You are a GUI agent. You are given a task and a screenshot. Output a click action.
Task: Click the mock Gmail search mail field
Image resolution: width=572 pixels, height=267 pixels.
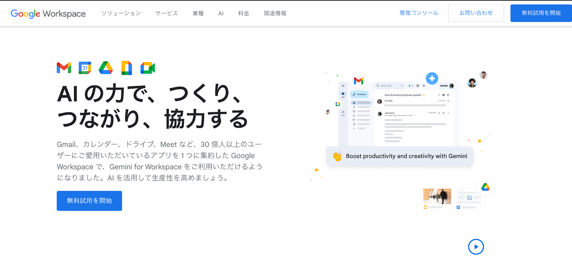point(390,86)
